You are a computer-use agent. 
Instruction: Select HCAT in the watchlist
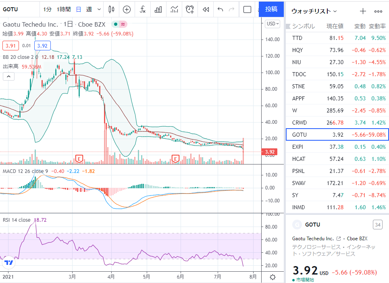(x=337, y=159)
